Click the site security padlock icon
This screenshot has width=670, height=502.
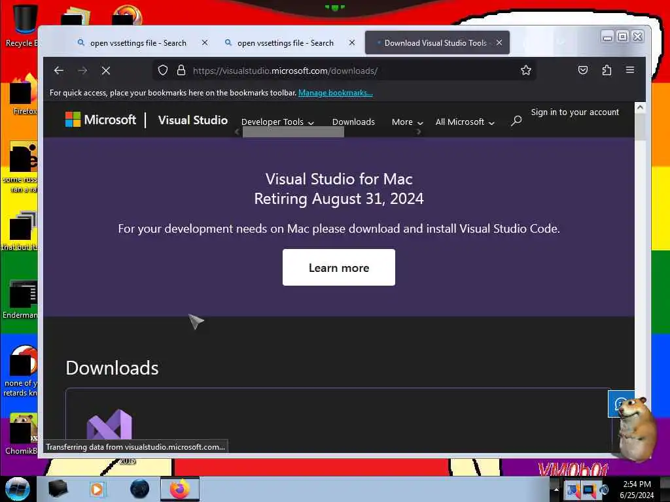click(x=181, y=70)
